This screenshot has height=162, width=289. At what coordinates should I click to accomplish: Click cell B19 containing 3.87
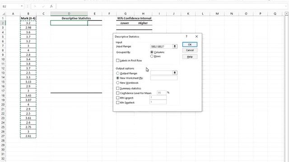pos(28,100)
